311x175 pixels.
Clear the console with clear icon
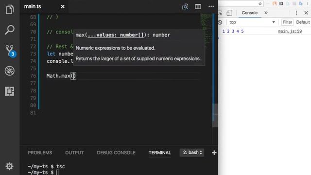click(220, 22)
